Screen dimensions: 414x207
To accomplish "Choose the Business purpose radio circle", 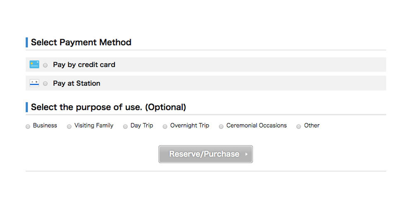I will [x=28, y=127].
